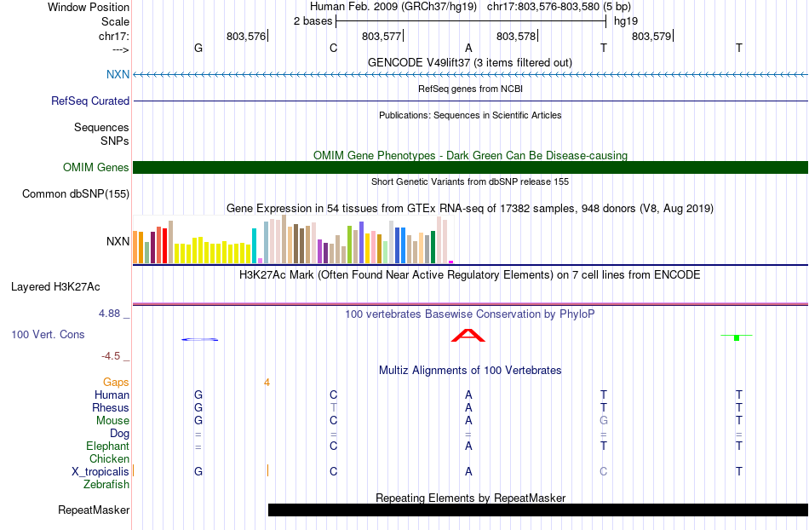Click 'Short Genetic Variants from dbSNP' title
This screenshot has width=809, height=530.
[x=470, y=181]
